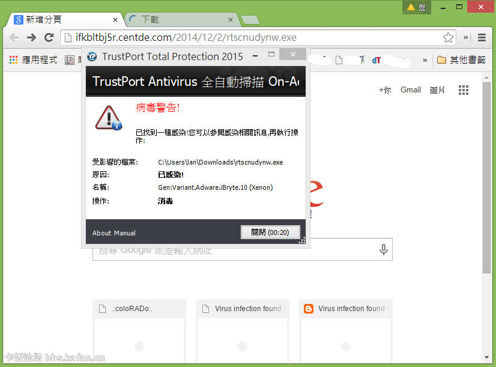Open the Gmail link
This screenshot has width=496, height=367.
click(x=411, y=90)
